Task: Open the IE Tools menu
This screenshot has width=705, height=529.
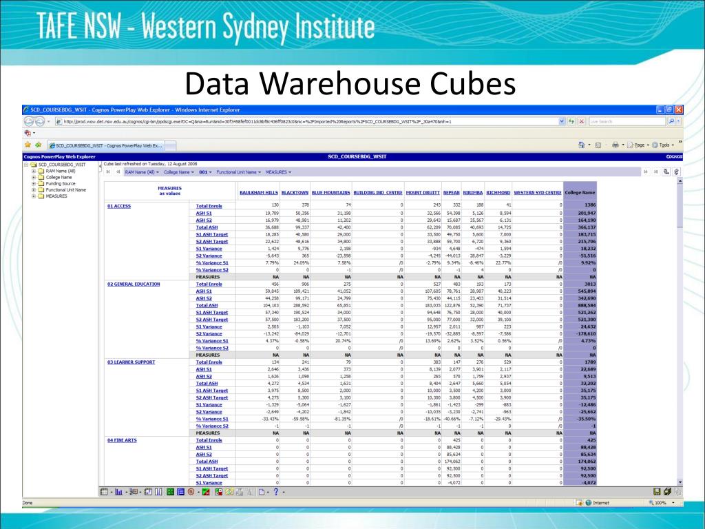Action: click(x=663, y=145)
